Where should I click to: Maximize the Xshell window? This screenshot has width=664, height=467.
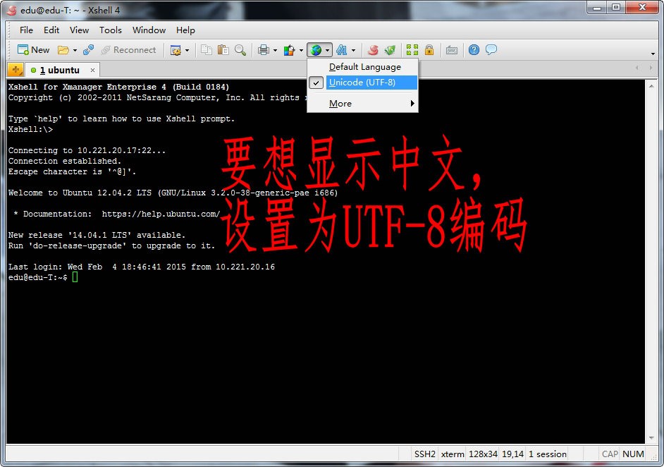pyautogui.click(x=616, y=7)
